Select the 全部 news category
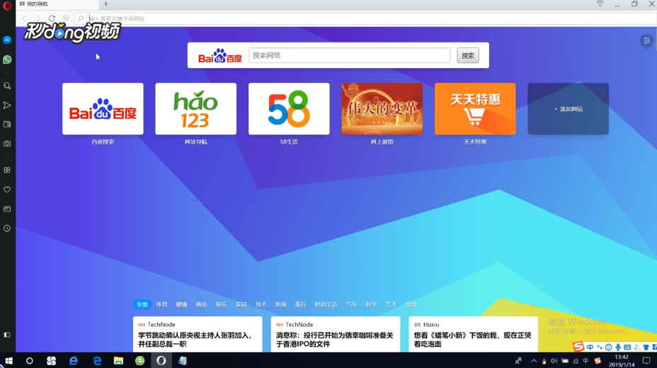The image size is (657, 368). pos(142,304)
